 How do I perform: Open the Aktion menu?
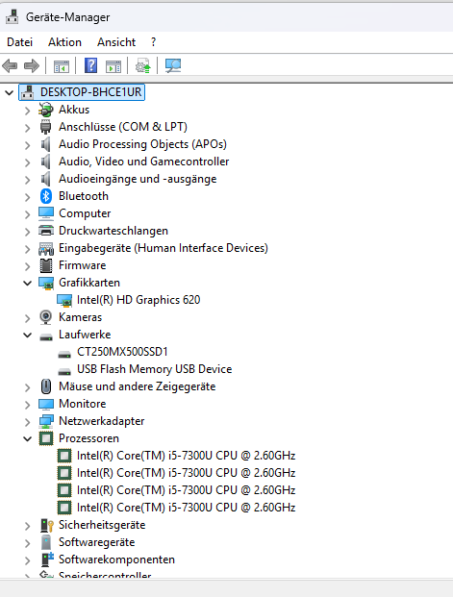[64, 42]
